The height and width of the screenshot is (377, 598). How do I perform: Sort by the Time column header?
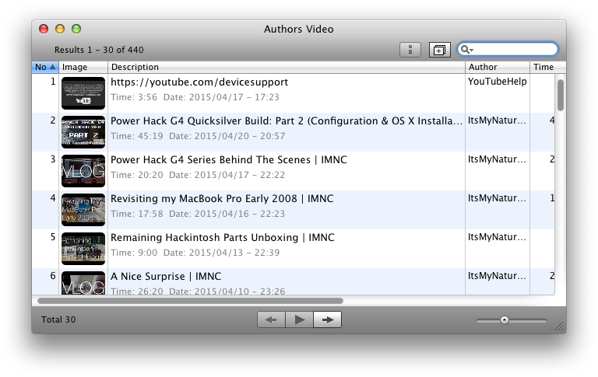click(x=547, y=67)
